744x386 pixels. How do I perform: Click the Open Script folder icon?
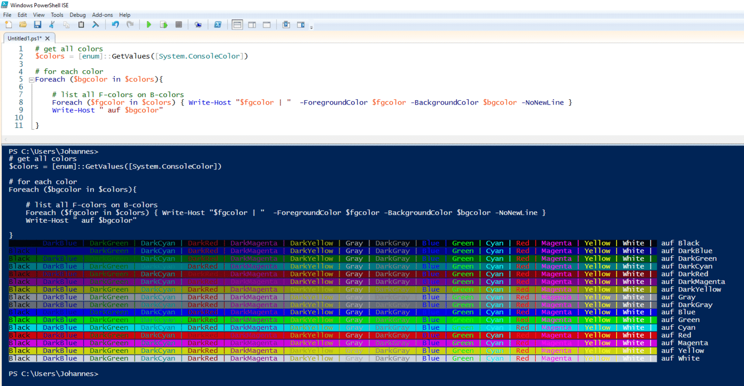[x=23, y=25]
